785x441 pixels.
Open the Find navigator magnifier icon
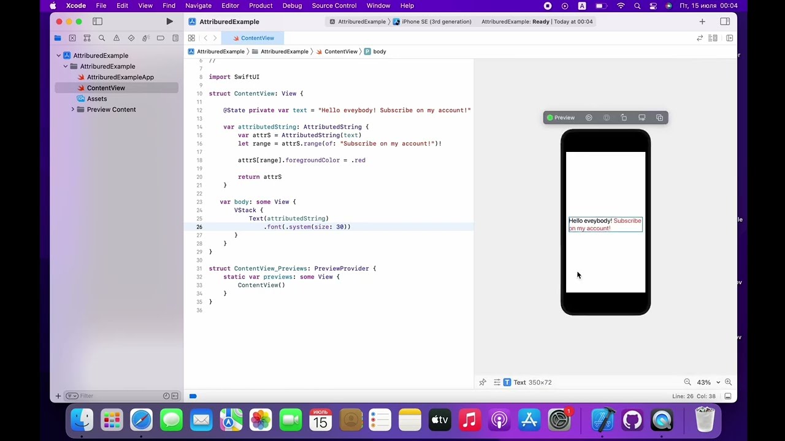tap(102, 38)
